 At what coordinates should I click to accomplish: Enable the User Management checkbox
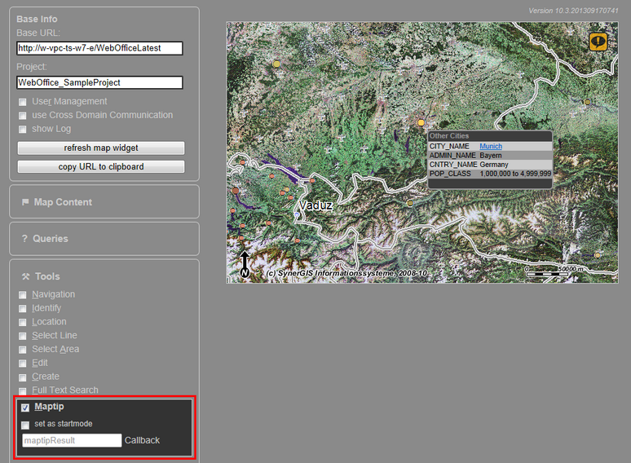tap(23, 102)
